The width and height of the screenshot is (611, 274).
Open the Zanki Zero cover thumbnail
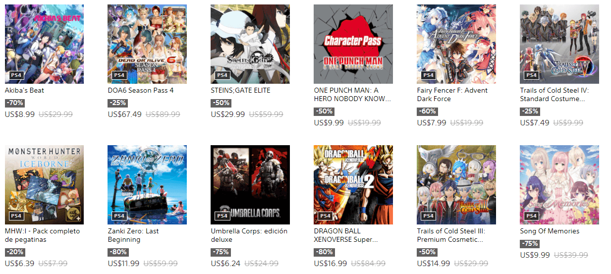[x=147, y=185]
